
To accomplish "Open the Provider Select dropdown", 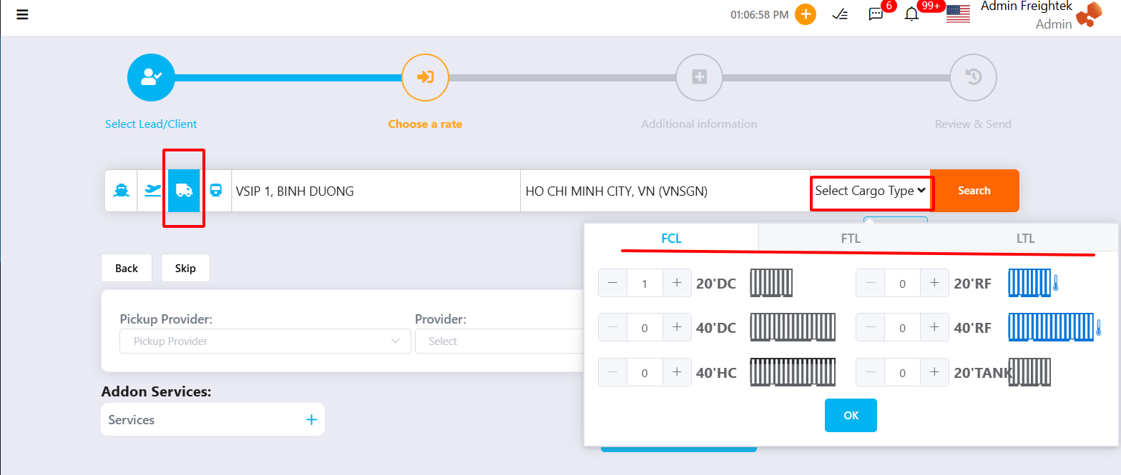I will [499, 341].
